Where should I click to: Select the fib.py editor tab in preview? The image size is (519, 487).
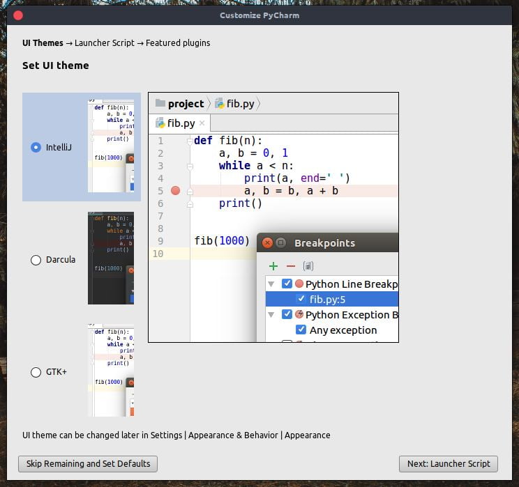pos(179,123)
